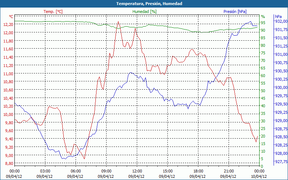
Task: Pick temperature axis value '12,20'
Action: (x=8, y=24)
